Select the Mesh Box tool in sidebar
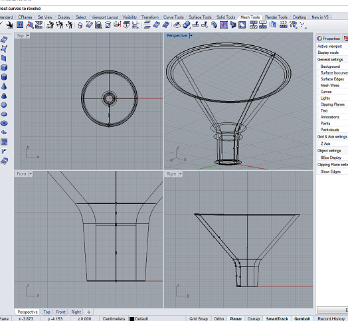The width and height of the screenshot is (348, 321). pyautogui.click(x=4, y=67)
